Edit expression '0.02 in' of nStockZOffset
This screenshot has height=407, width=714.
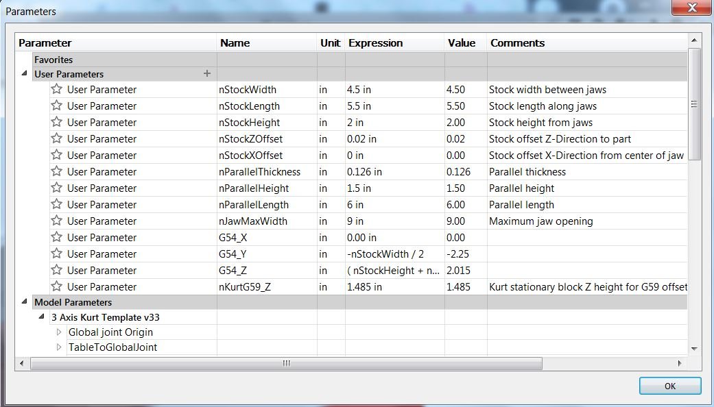click(394, 138)
